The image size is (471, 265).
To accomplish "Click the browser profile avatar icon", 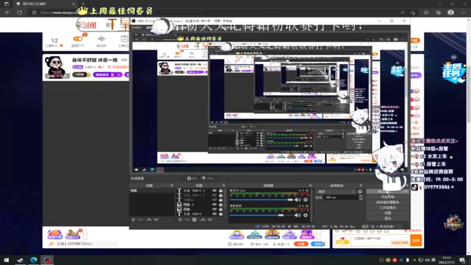I will pyautogui.click(x=450, y=12).
